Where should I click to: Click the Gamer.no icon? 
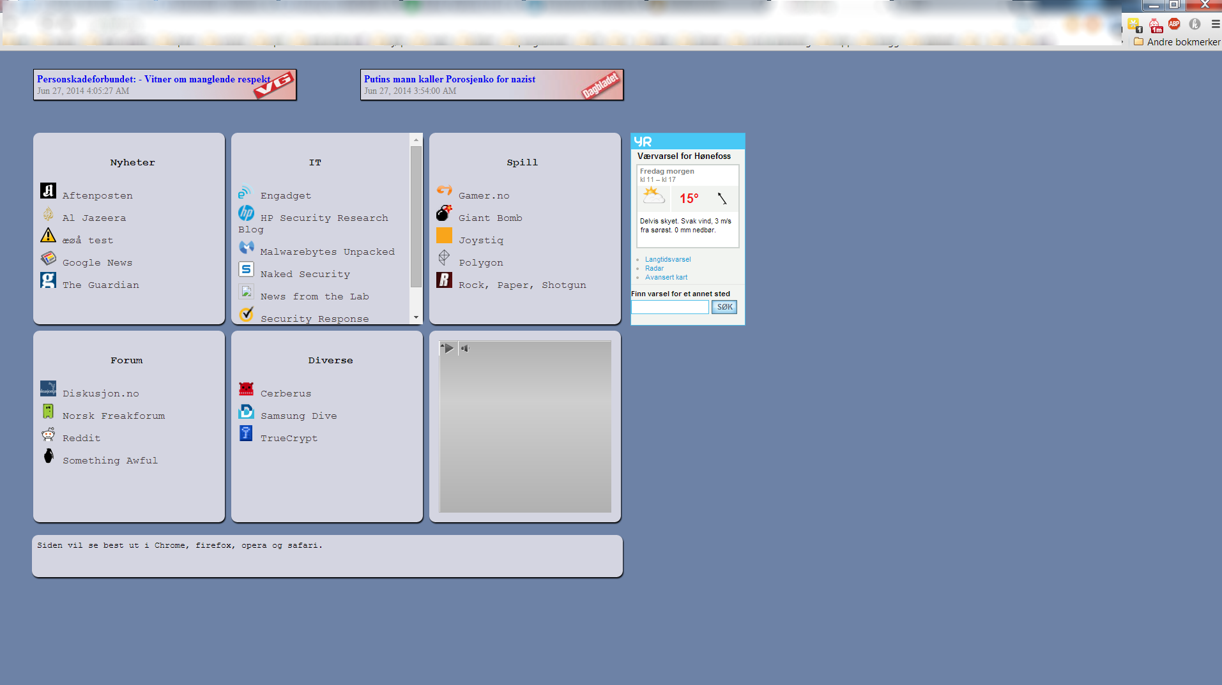point(444,191)
